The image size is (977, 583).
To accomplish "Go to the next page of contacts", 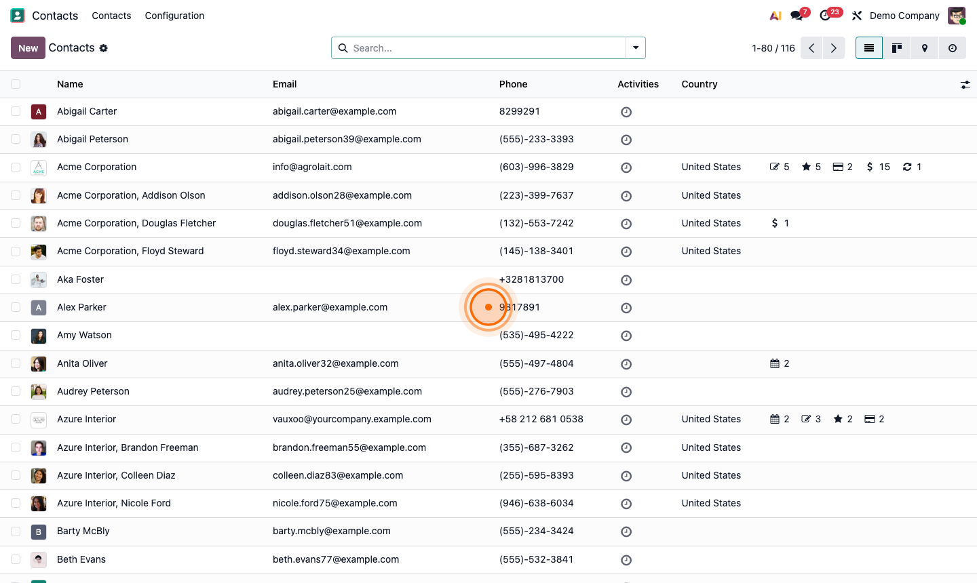I will pyautogui.click(x=833, y=47).
